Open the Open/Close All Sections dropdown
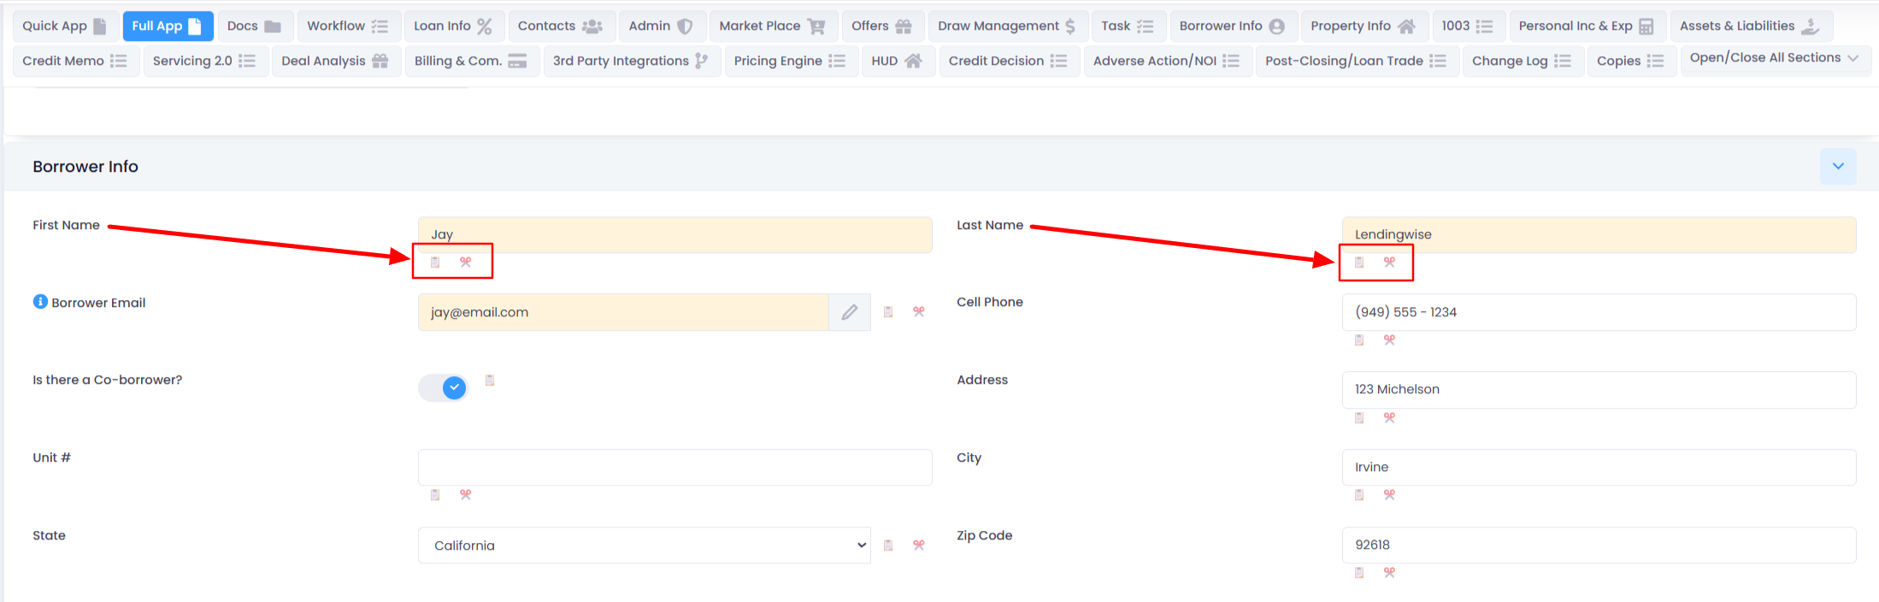The width and height of the screenshot is (1879, 602). (x=1774, y=58)
